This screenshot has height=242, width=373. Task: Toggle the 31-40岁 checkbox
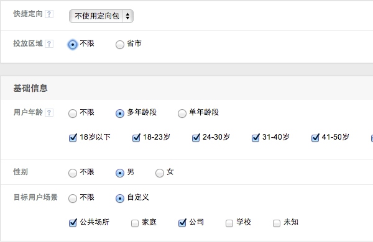256,138
